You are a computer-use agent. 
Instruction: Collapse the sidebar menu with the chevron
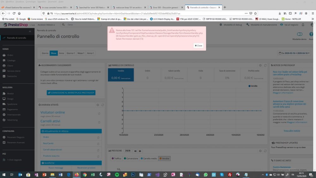tap(30, 31)
